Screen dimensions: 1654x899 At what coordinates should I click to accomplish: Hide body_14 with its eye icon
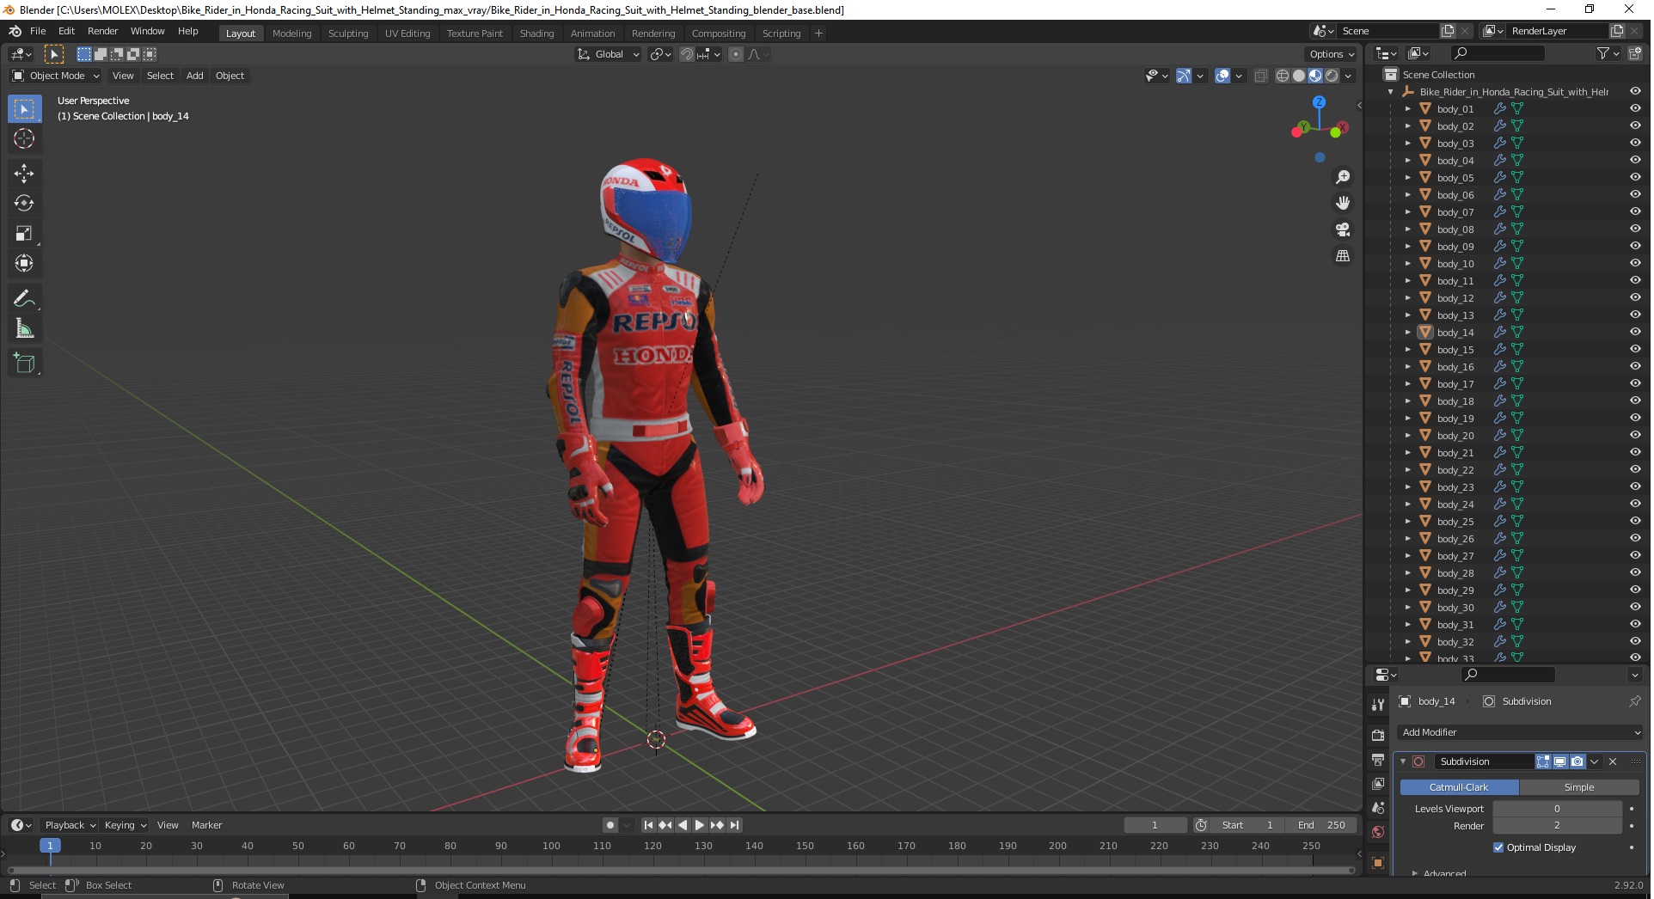click(x=1635, y=332)
